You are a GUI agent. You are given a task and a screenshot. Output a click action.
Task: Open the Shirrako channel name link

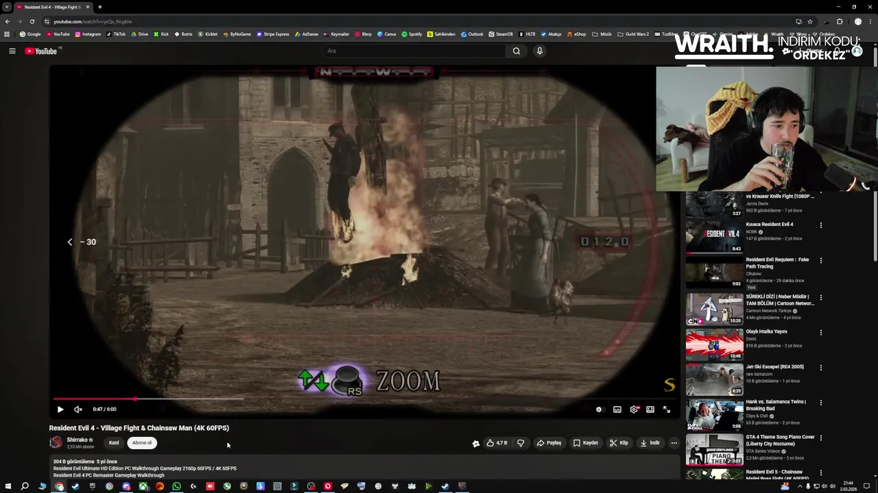[x=77, y=440]
